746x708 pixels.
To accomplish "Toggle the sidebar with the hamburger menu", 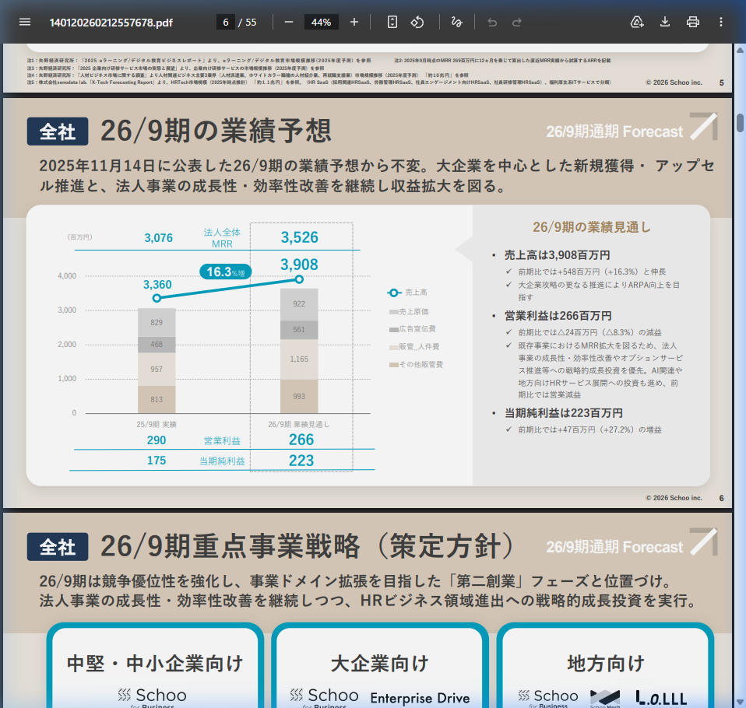I will tap(25, 22).
